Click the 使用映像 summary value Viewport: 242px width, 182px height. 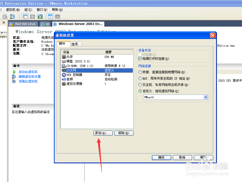pos(117,66)
